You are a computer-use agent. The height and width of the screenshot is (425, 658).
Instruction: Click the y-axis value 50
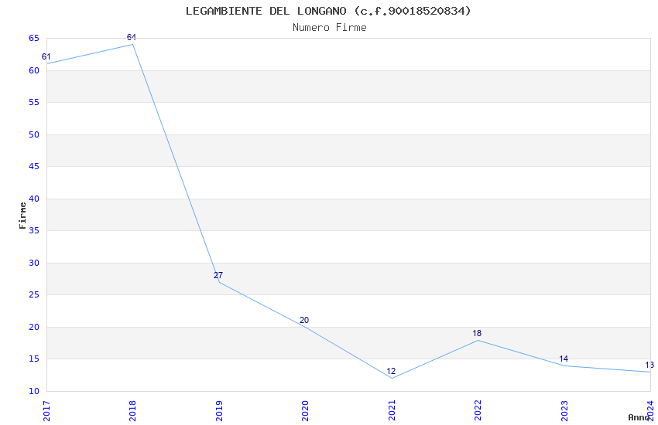(x=34, y=134)
